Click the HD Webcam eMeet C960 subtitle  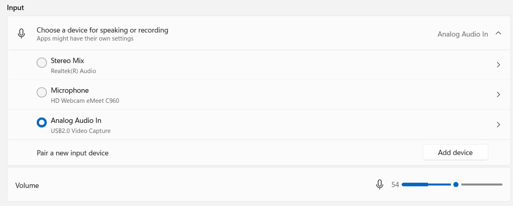coord(85,101)
